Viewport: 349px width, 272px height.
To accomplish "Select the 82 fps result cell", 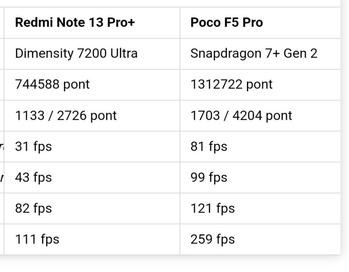I will [x=92, y=209].
